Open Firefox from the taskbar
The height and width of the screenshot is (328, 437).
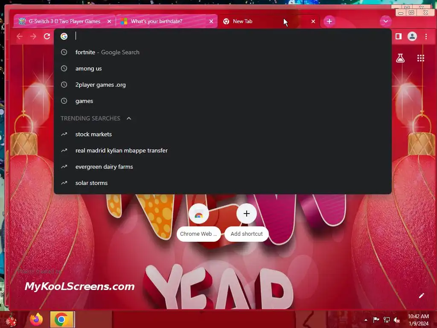tap(37, 319)
